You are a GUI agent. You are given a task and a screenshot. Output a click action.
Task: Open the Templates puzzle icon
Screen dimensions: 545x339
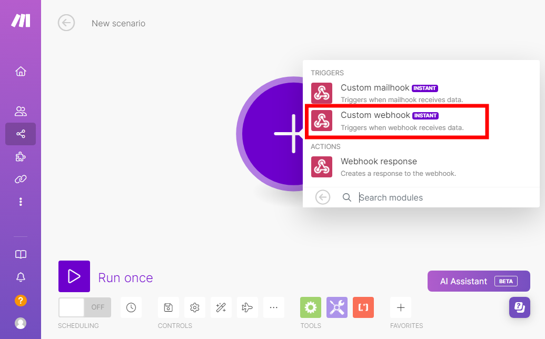(x=21, y=157)
